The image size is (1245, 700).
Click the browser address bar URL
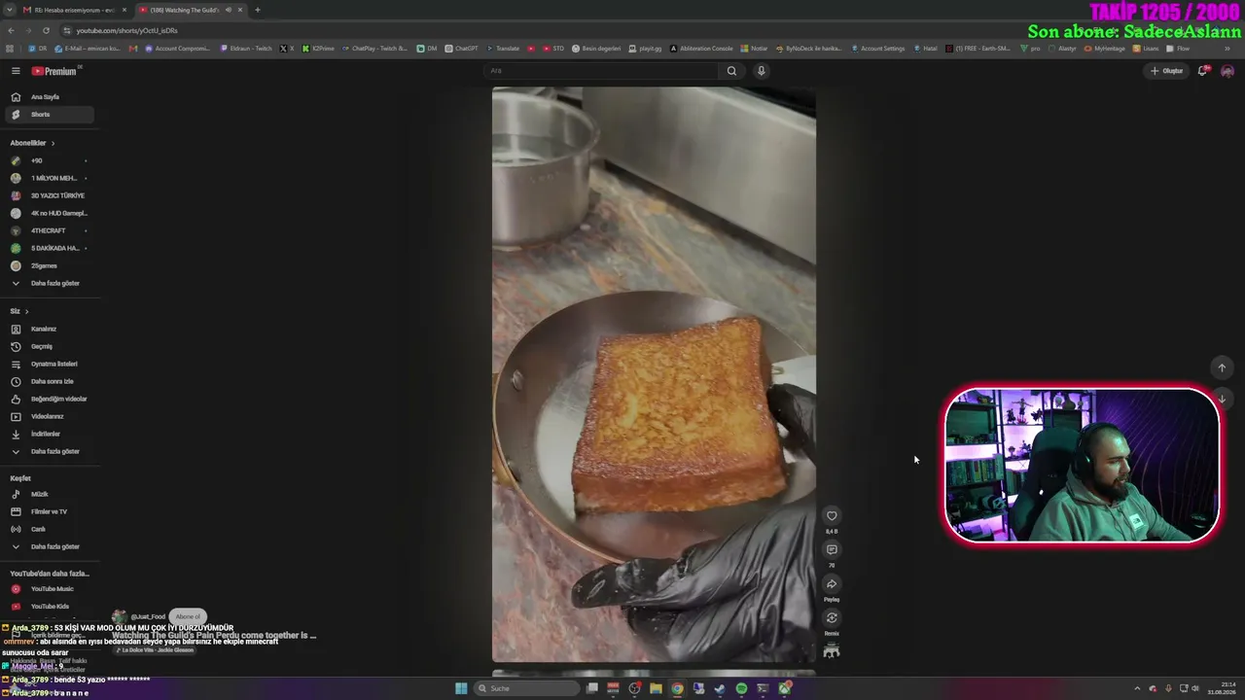(x=126, y=30)
